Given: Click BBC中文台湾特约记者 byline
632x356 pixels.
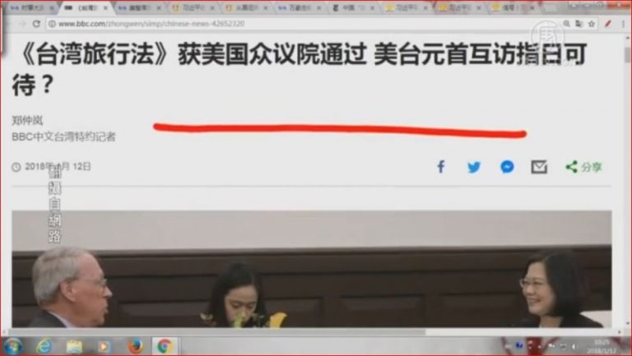Looking at the screenshot, I should [63, 137].
